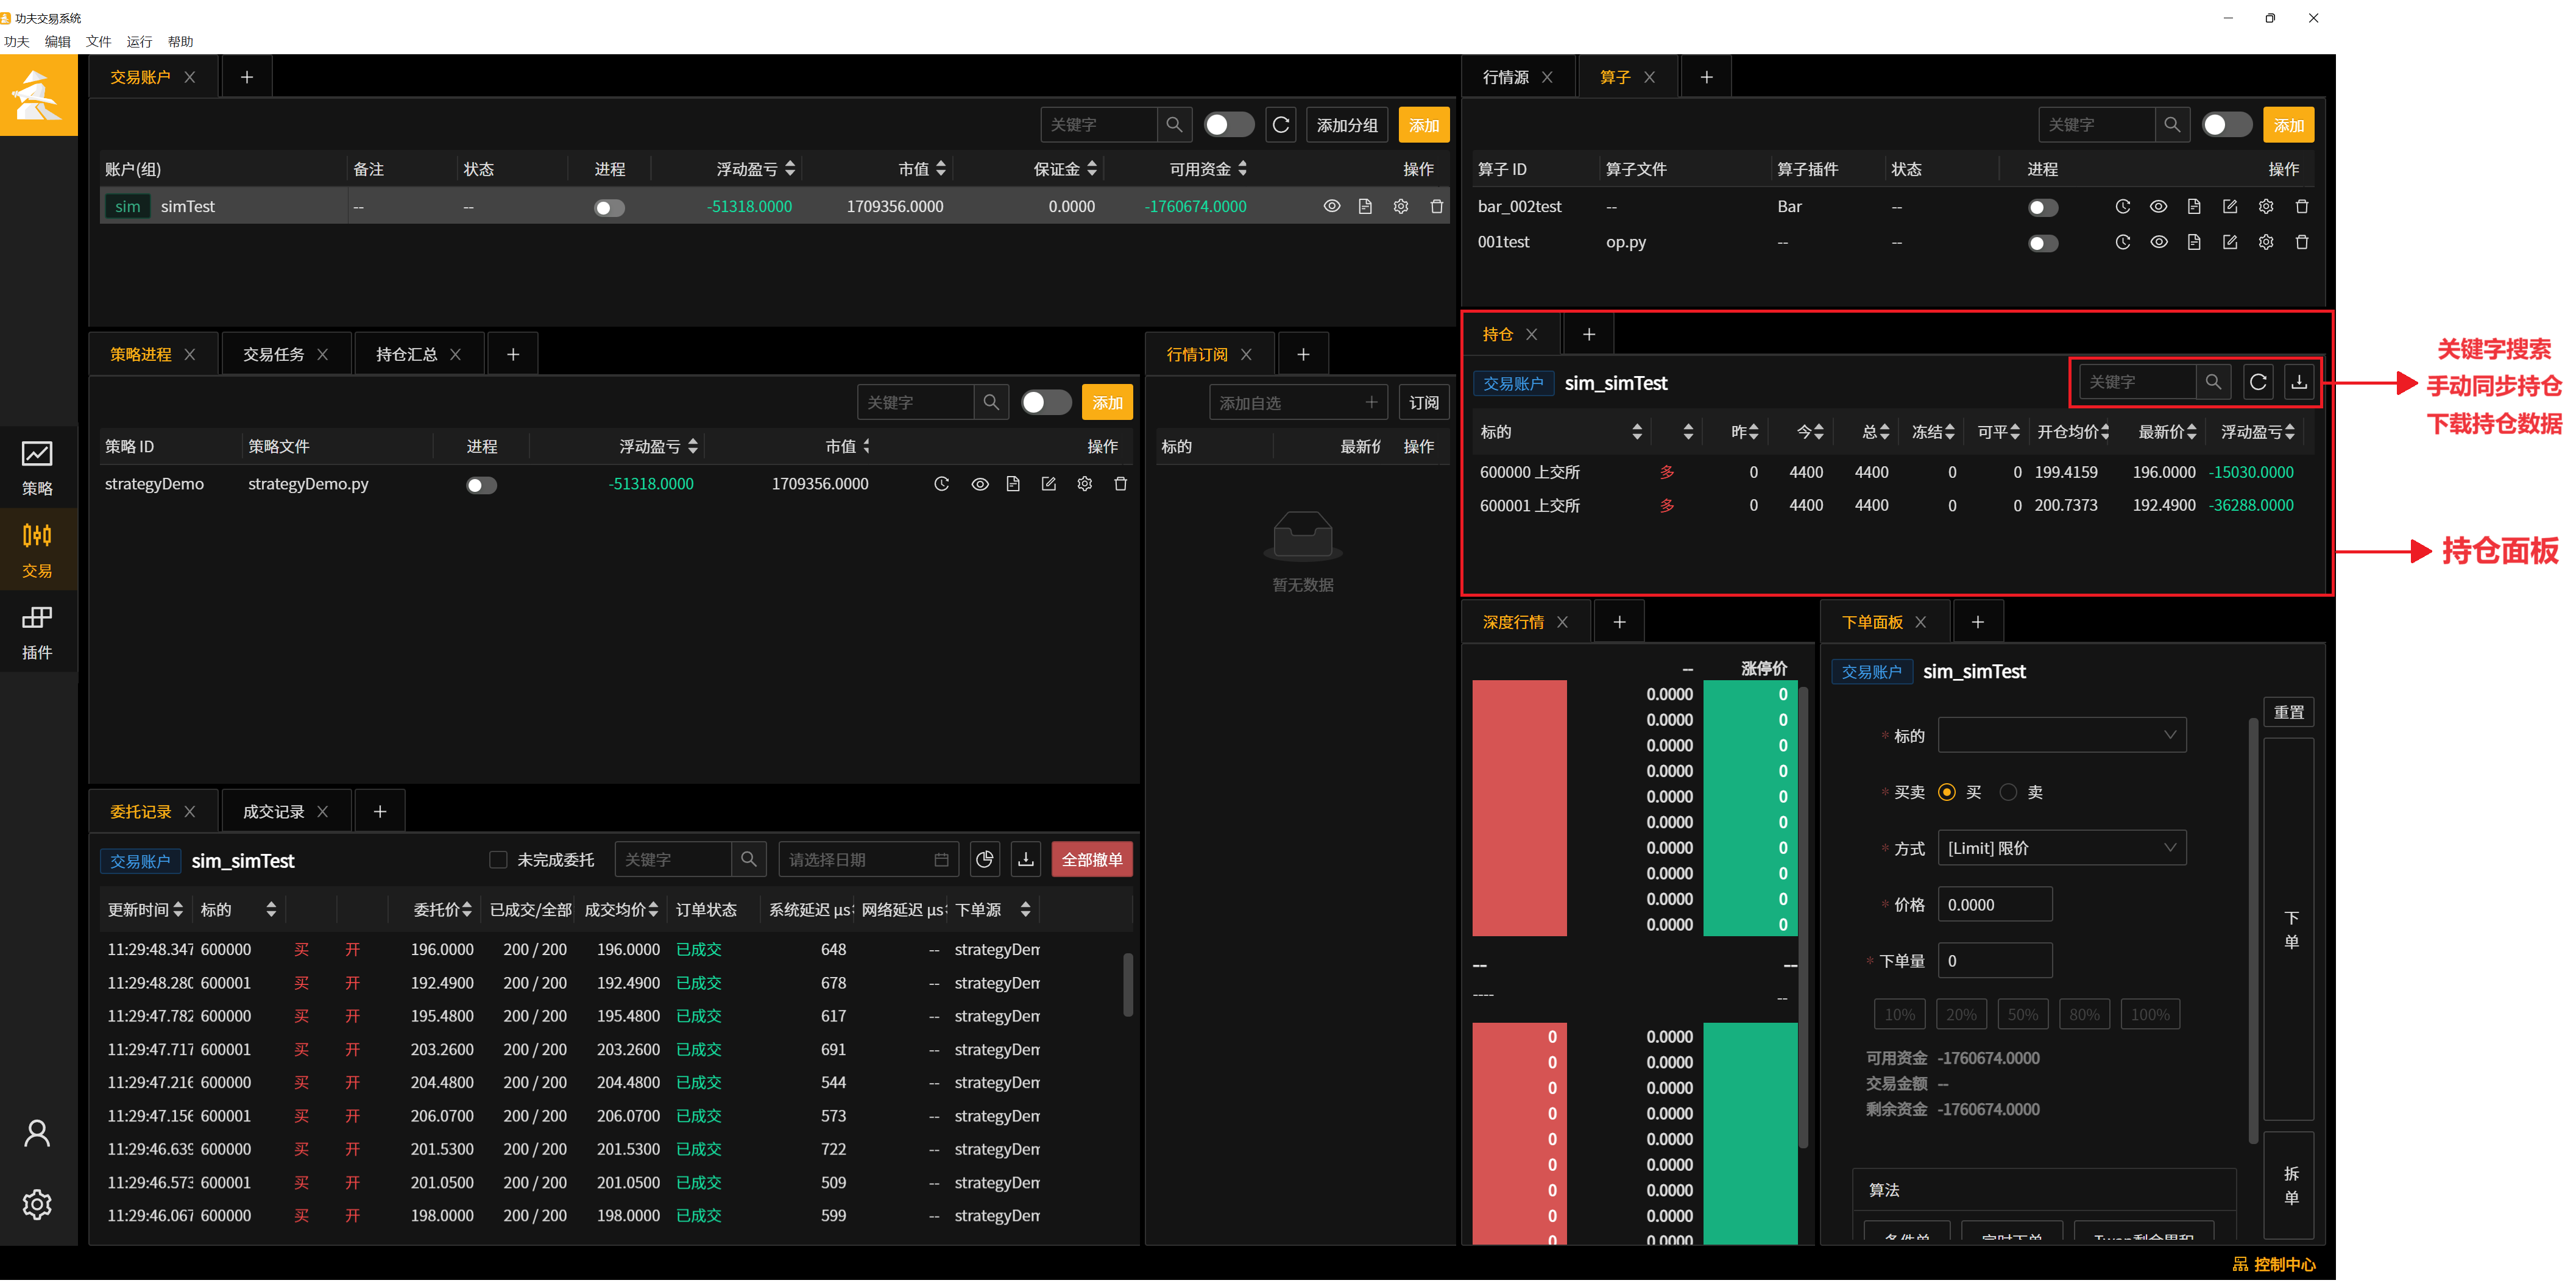Open the 策略 (Strategy) sidebar section

coord(37,469)
